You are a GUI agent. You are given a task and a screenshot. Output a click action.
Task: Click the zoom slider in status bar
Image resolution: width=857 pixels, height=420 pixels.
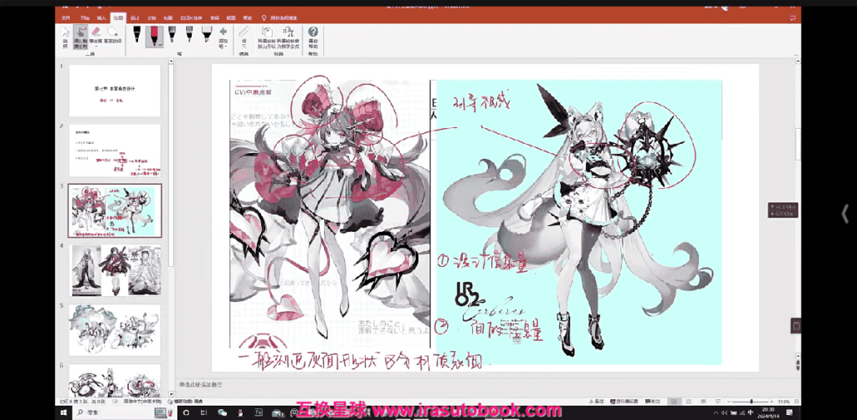pos(751,402)
